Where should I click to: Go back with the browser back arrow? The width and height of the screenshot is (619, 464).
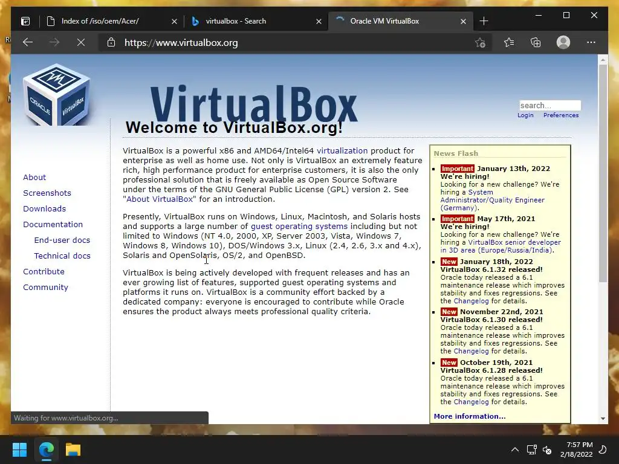[28, 42]
